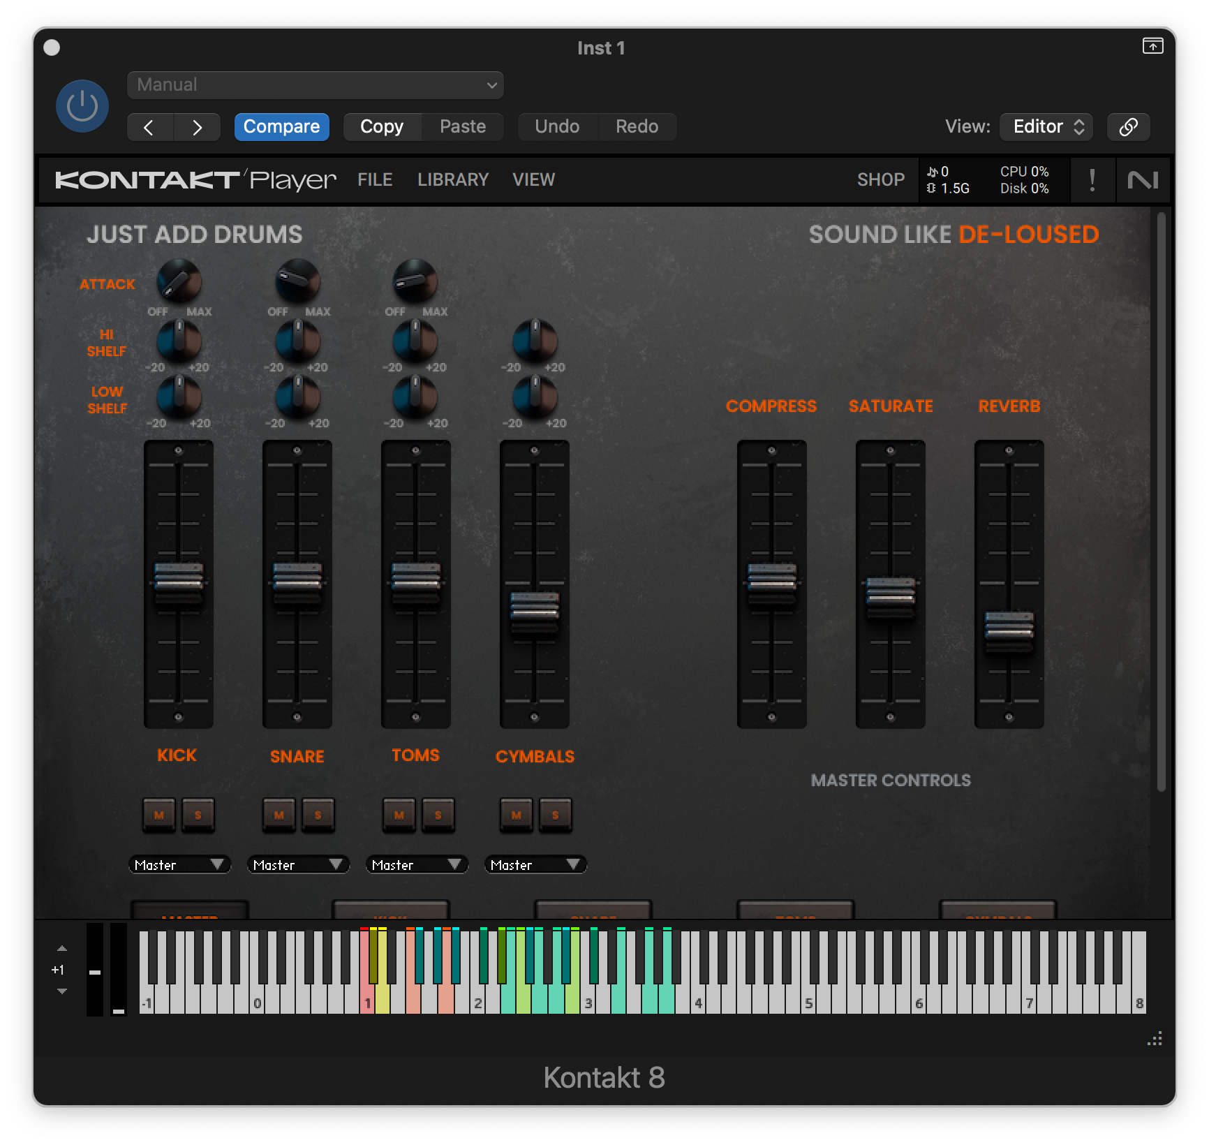Open the LIBRARY menu
This screenshot has width=1209, height=1145.
pyautogui.click(x=453, y=180)
